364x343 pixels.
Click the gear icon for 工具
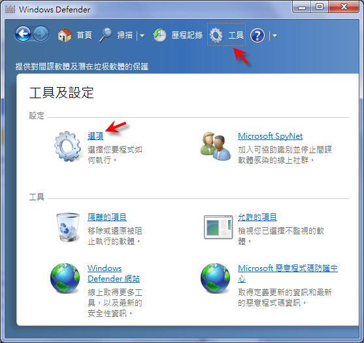click(216, 35)
